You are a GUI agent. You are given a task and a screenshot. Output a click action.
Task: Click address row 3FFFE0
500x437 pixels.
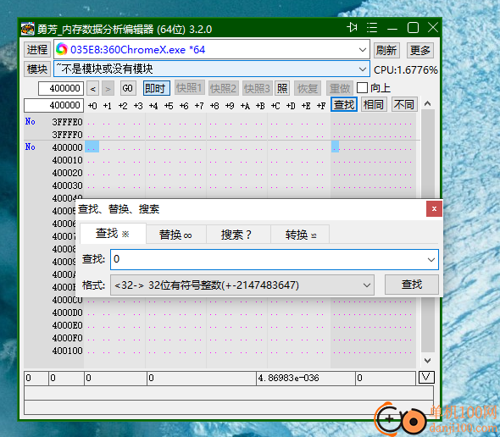67,122
